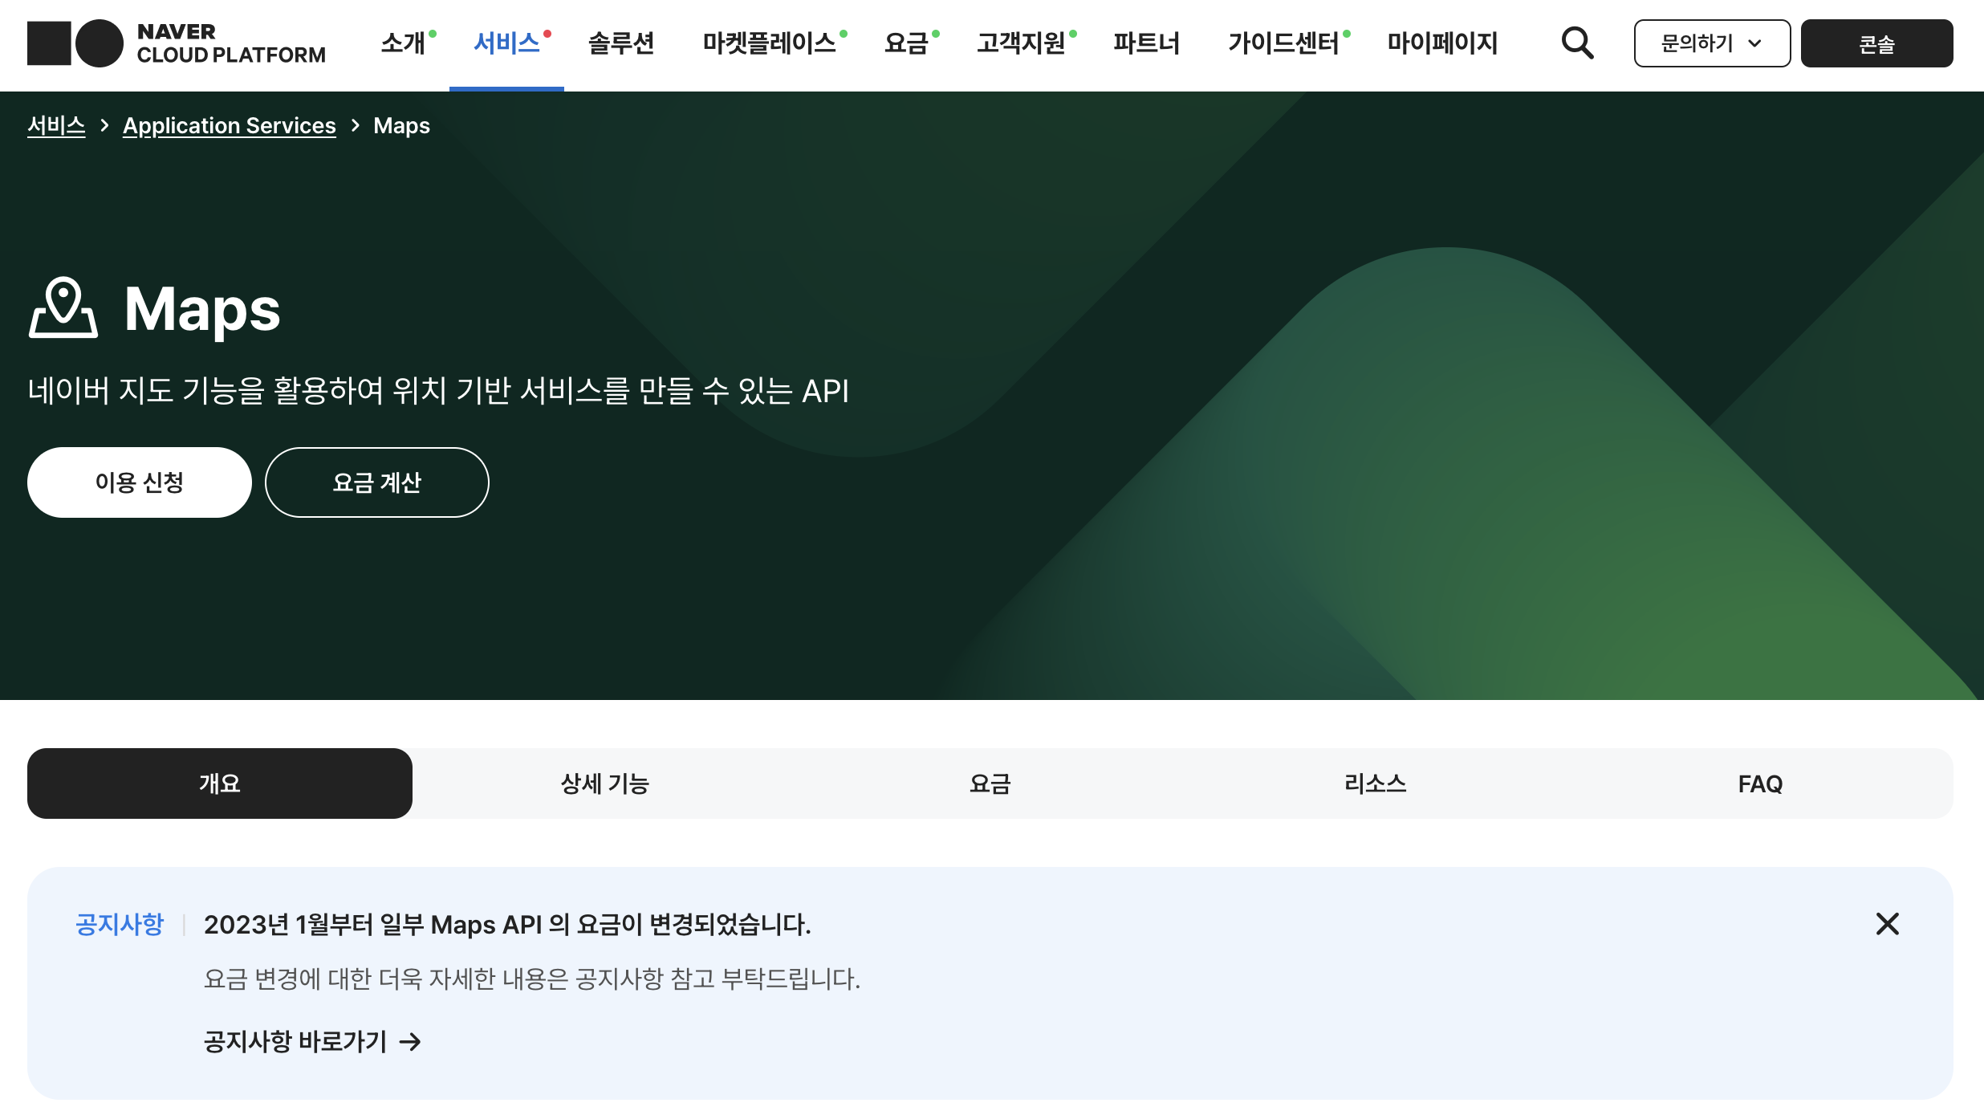Click the 이용 신청 button
Image resolution: width=1984 pixels, height=1111 pixels.
point(139,482)
